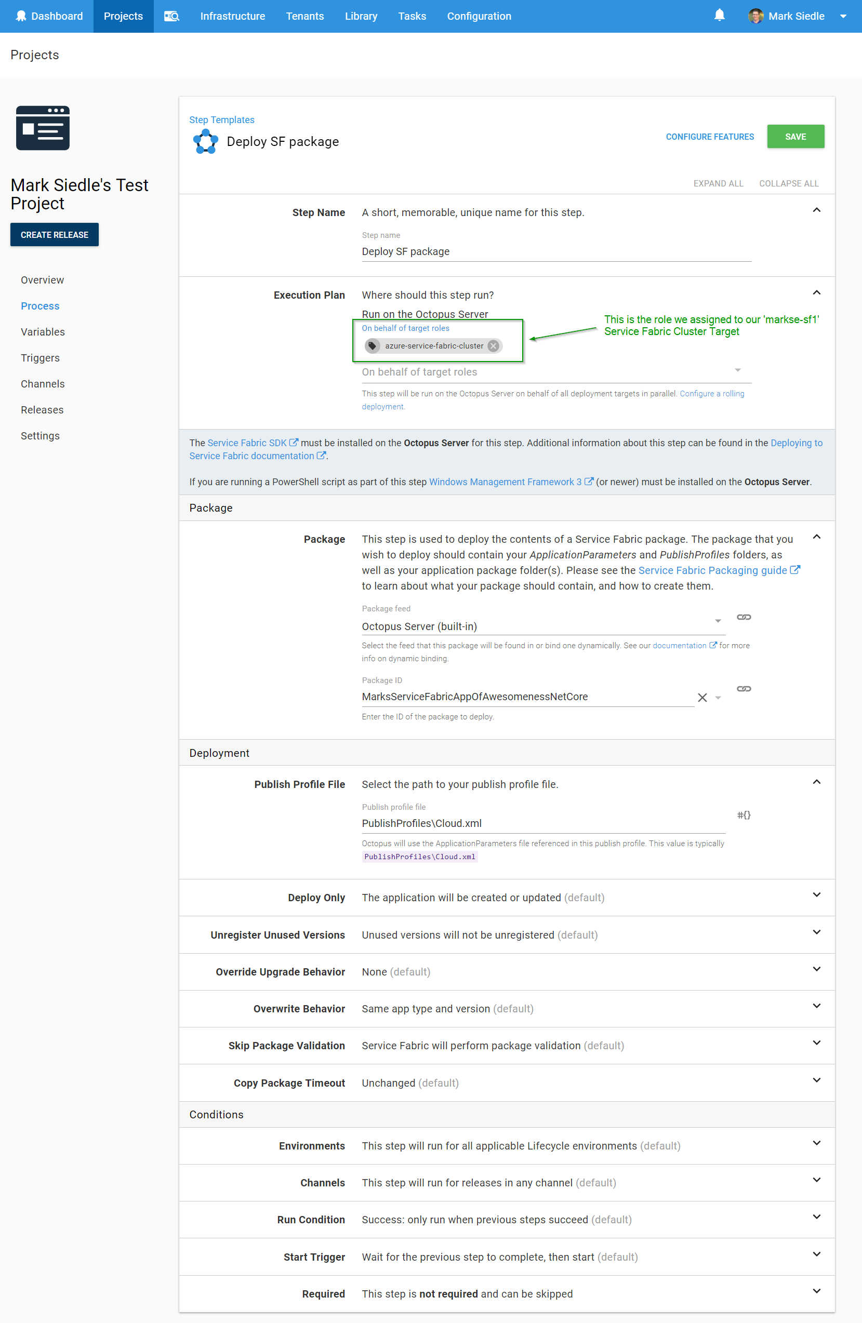This screenshot has width=862, height=1323.
Task: Insert a variable with the #{} icon
Action: [744, 815]
